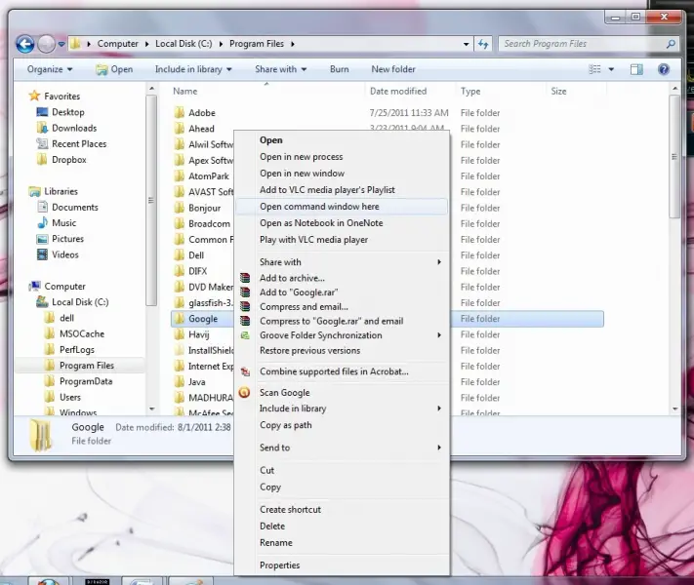
Task: Click the Acrobat combine files icon
Action: pos(245,371)
